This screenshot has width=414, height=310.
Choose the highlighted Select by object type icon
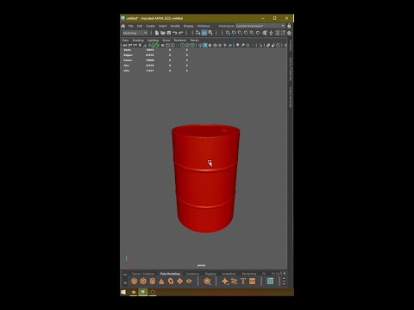click(204, 33)
